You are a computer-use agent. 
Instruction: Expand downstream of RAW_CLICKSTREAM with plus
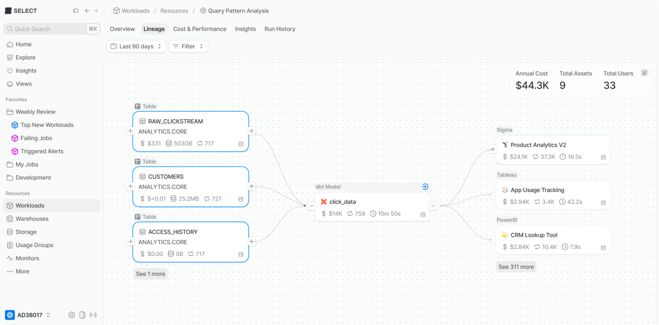(252, 131)
